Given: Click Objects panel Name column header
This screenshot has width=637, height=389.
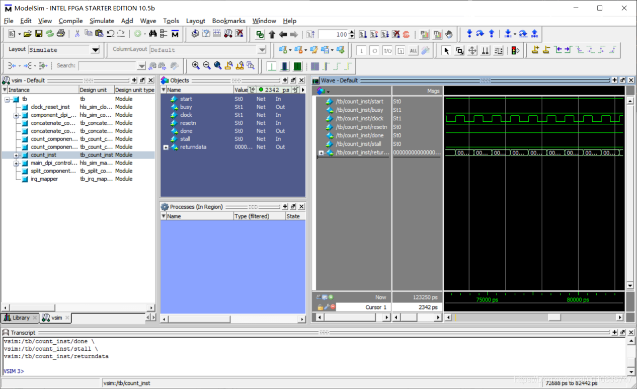Looking at the screenshot, I should click(x=200, y=90).
